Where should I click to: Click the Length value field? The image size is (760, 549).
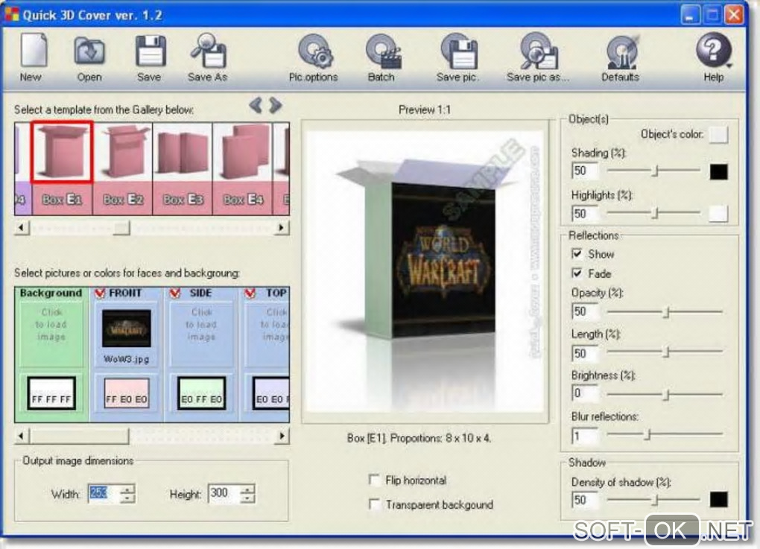point(585,353)
